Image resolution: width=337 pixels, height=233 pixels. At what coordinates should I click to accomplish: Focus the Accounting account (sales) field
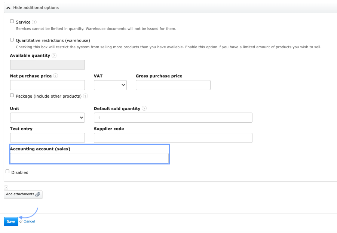pos(89,158)
